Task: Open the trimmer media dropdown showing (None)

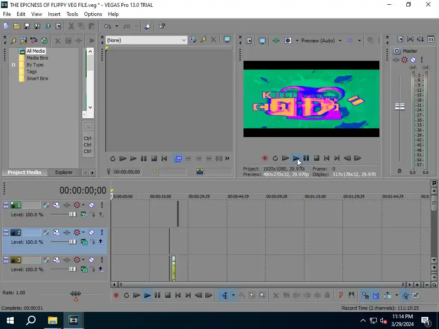Action: tap(146, 40)
